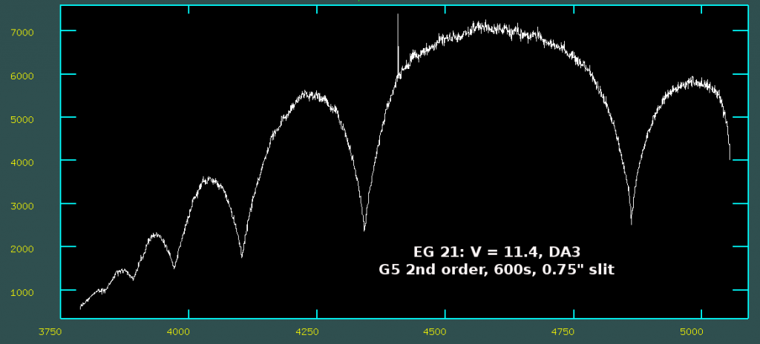Click the x-axis label 4750
760x344 pixels.
coord(563,332)
